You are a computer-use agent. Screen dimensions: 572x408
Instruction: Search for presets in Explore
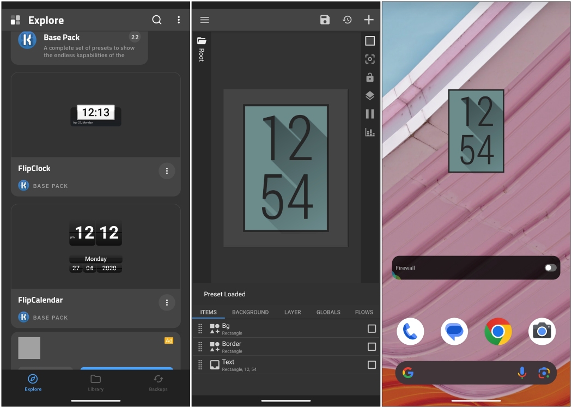point(157,20)
